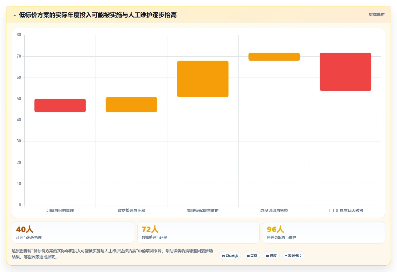Select the 进度 tag

point(271,256)
